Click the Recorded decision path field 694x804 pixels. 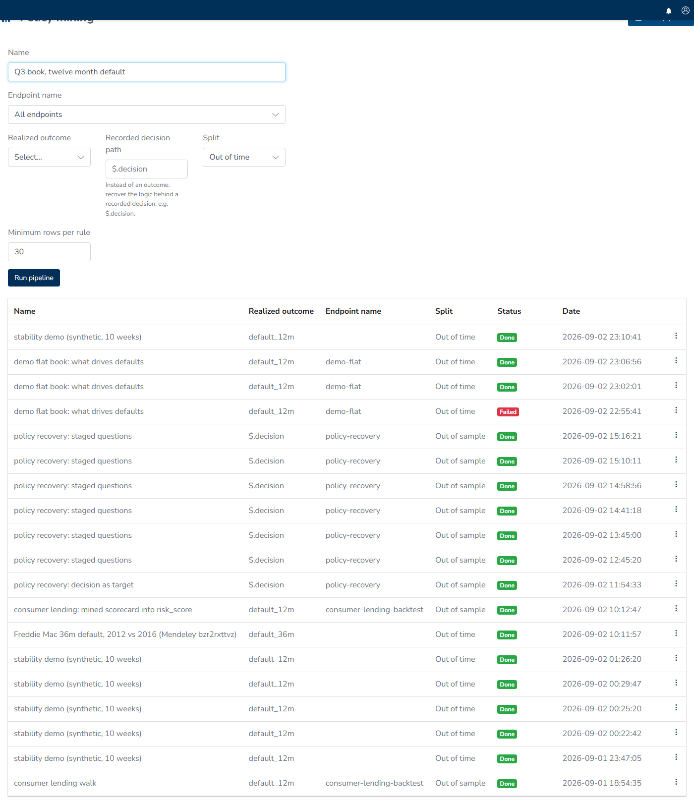(147, 169)
